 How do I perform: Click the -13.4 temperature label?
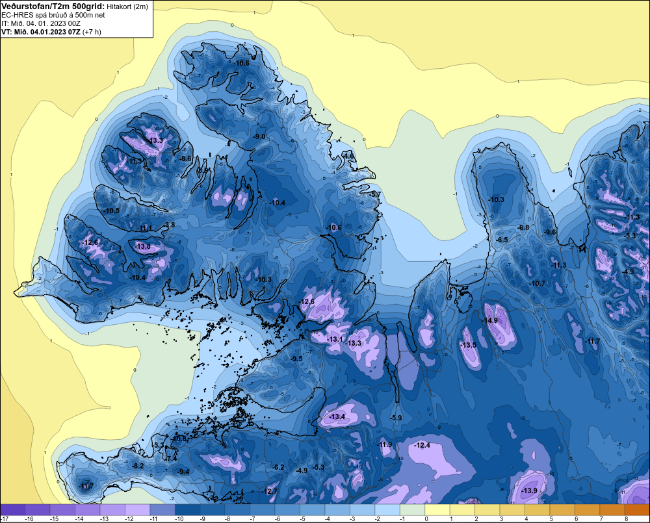[x=337, y=416]
